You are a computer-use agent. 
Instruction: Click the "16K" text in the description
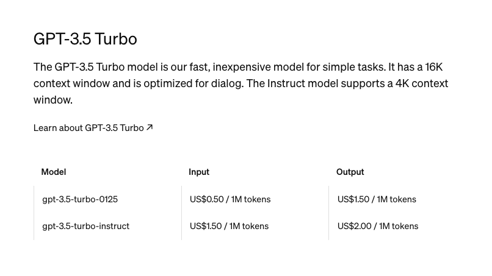pyautogui.click(x=434, y=67)
